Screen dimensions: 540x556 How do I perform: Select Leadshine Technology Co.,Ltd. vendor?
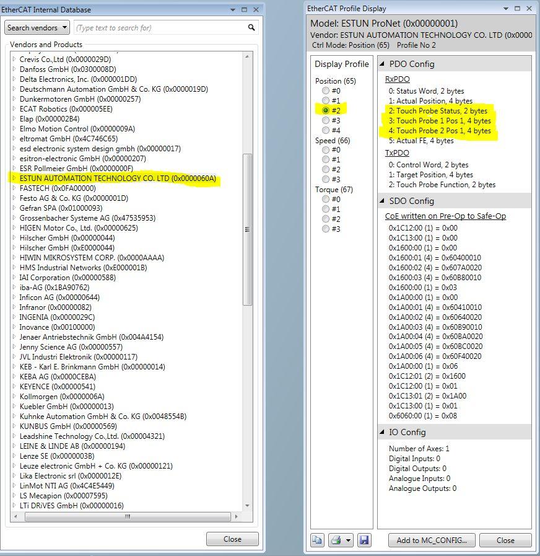pos(92,436)
